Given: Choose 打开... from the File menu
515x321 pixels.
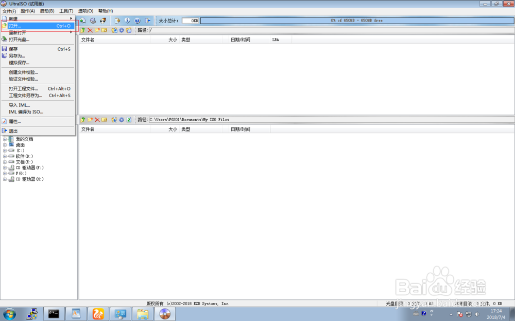Looking at the screenshot, I should point(38,26).
